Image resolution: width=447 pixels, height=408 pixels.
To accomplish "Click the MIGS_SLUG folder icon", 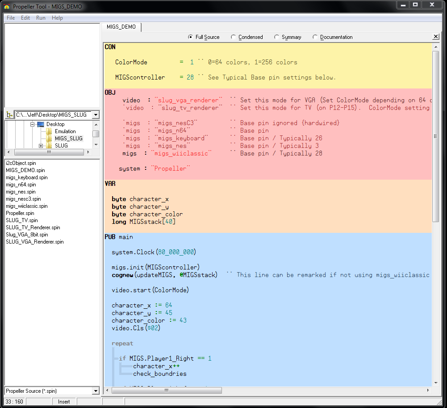I will [x=49, y=139].
